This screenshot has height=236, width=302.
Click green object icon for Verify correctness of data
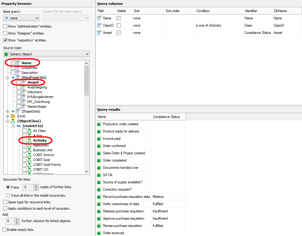(x=99, y=204)
